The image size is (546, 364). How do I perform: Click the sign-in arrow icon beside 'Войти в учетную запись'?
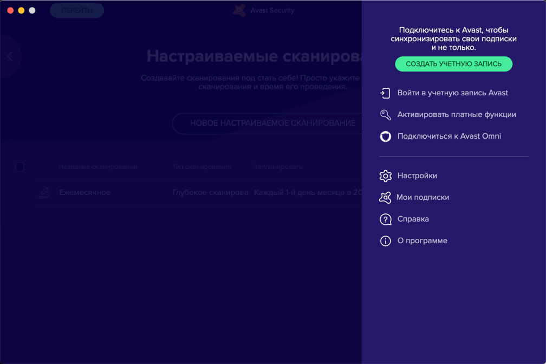coord(385,93)
